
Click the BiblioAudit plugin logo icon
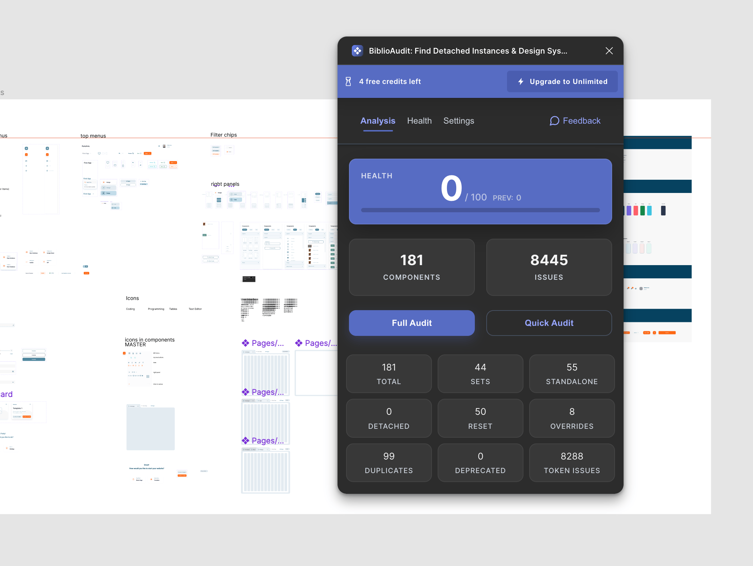(357, 51)
